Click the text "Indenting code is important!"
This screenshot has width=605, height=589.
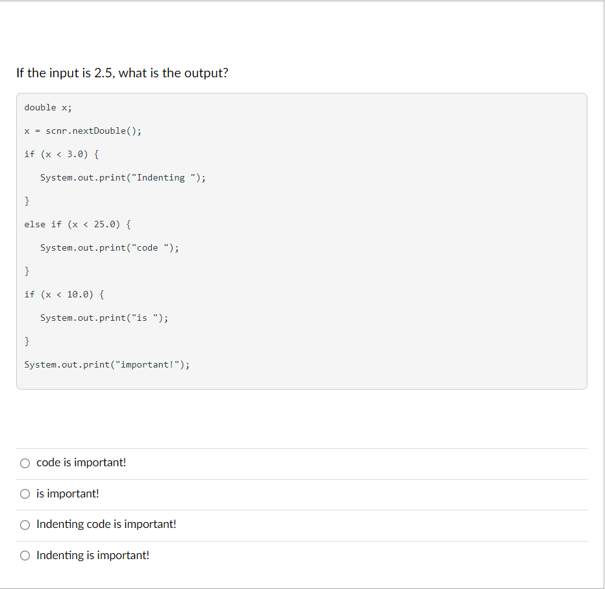coord(106,524)
